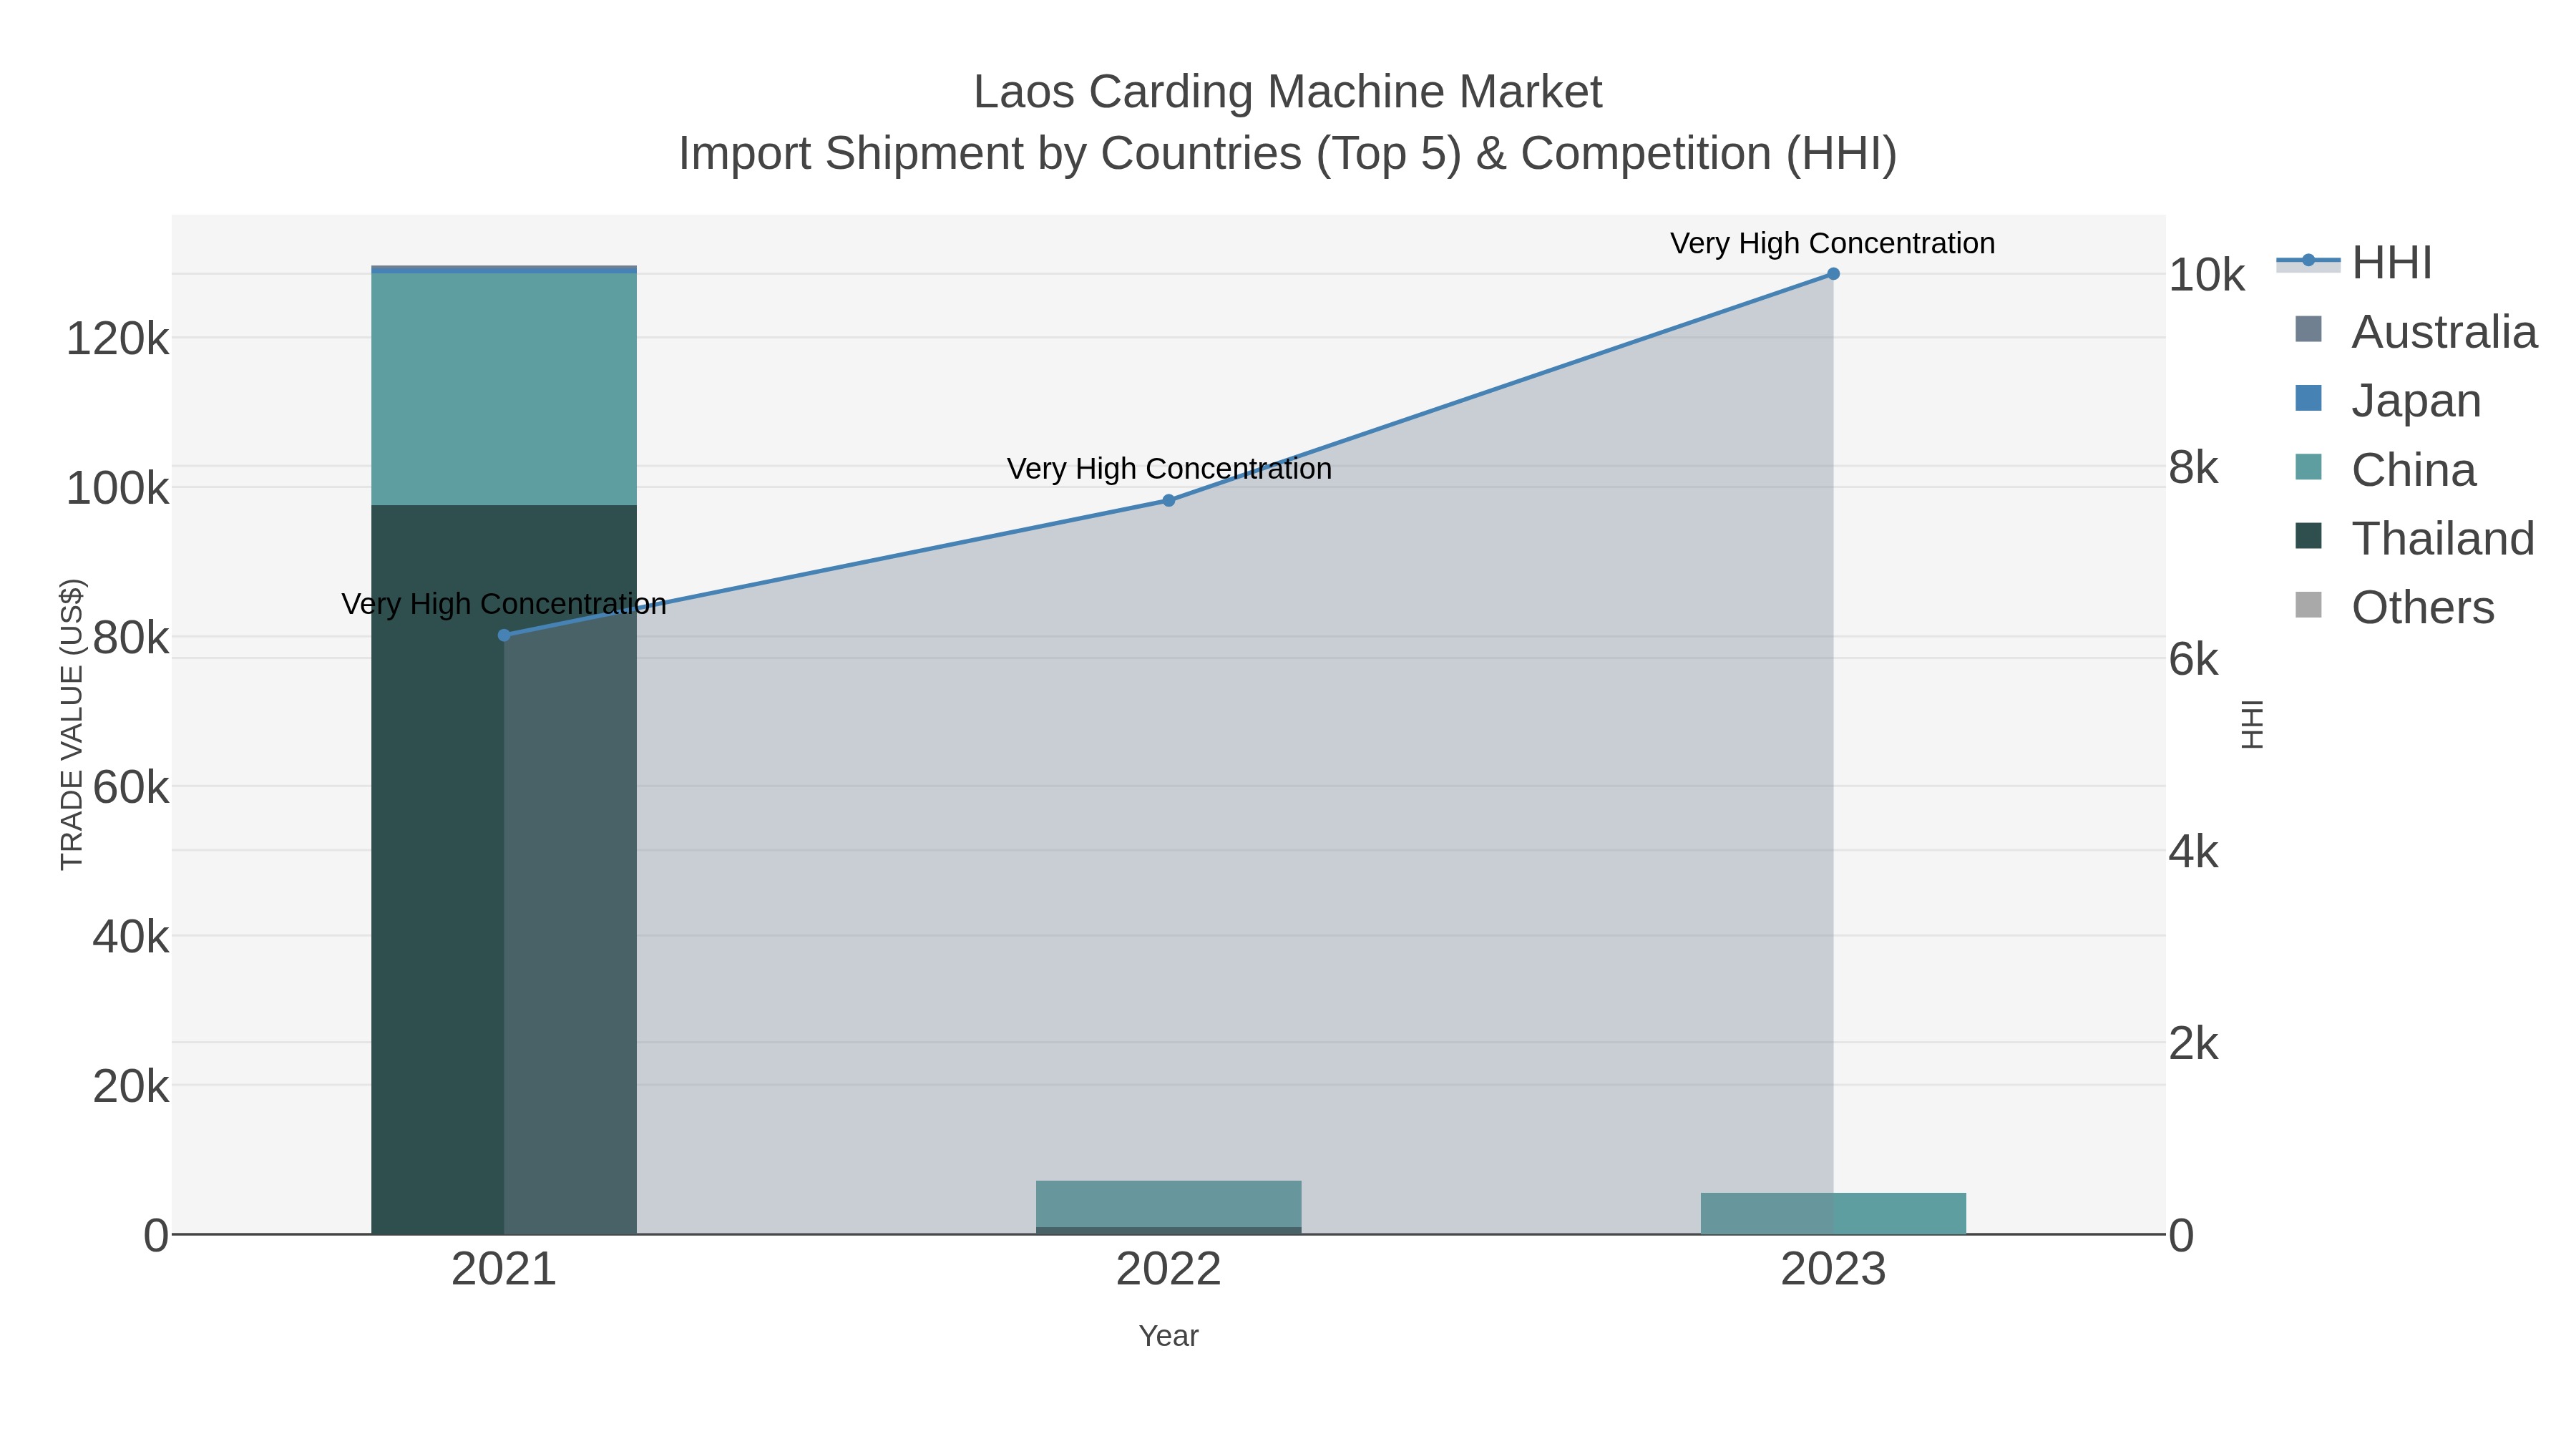The image size is (2576, 1449).
Task: Click the 10k right axis tick
Action: (2206, 275)
